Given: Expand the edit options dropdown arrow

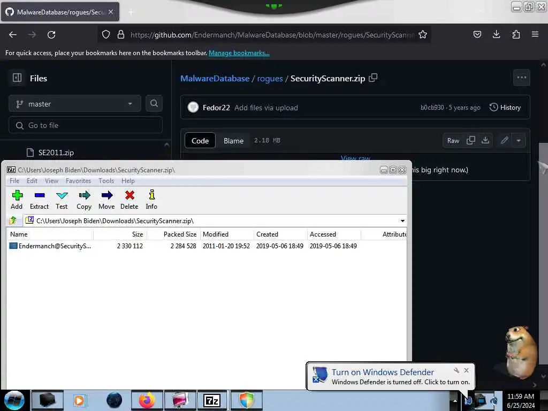Looking at the screenshot, I should click(x=519, y=141).
